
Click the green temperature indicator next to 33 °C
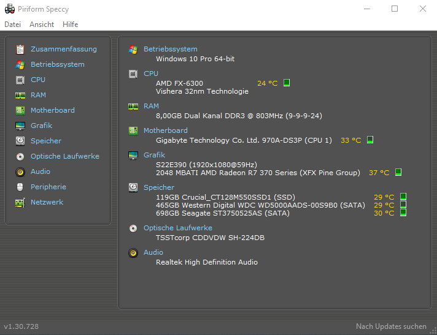(370, 140)
